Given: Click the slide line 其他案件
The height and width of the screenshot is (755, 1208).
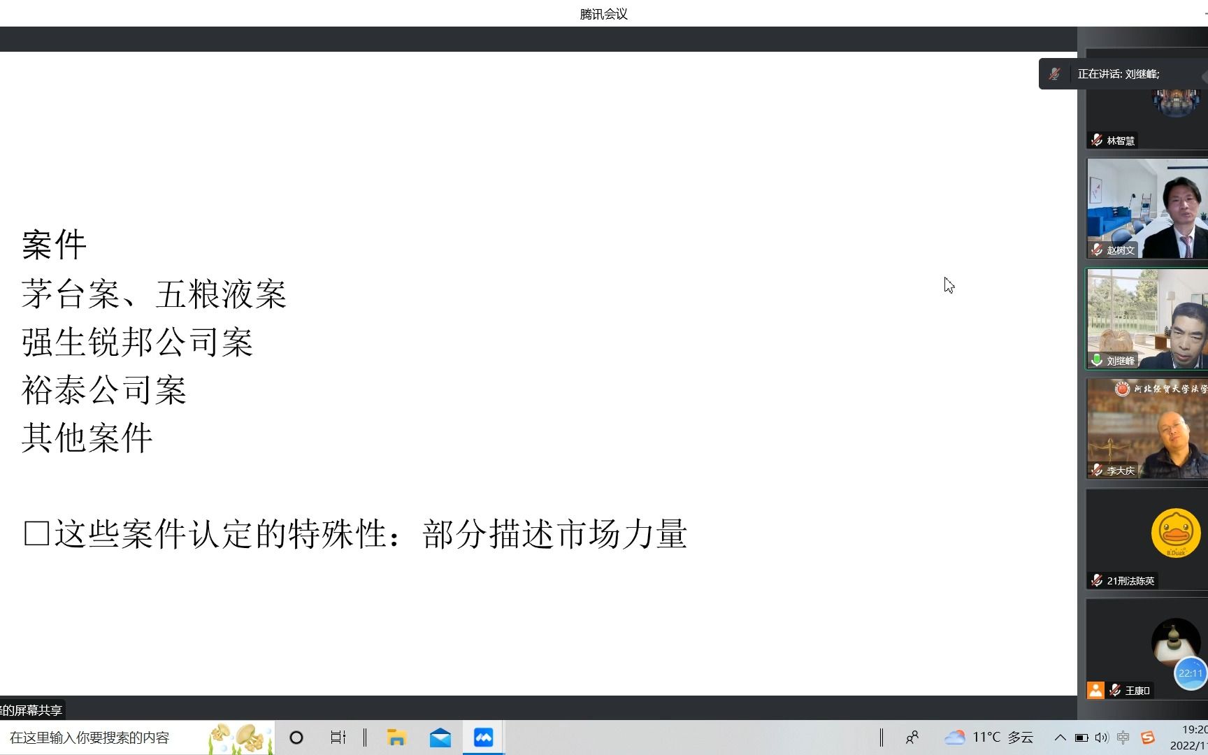Looking at the screenshot, I should 87,438.
